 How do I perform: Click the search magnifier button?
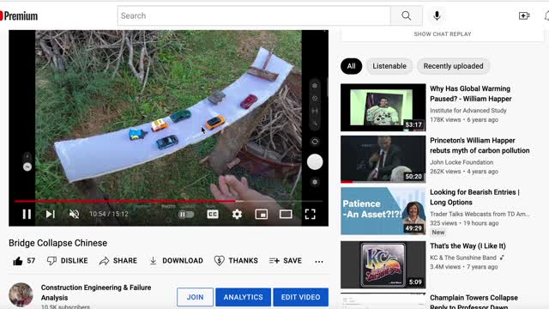[406, 15]
